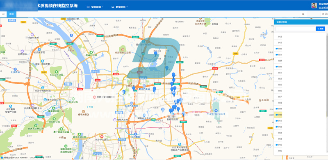Click topmost blue marker inside lake overlay

[x=156, y=53]
